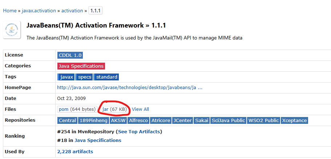The width and height of the screenshot is (331, 159).
Task: Open the Alfresco repository tag
Action: (138, 121)
